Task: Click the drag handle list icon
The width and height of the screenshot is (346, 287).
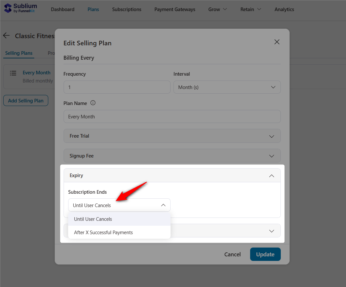Action: 13,73
